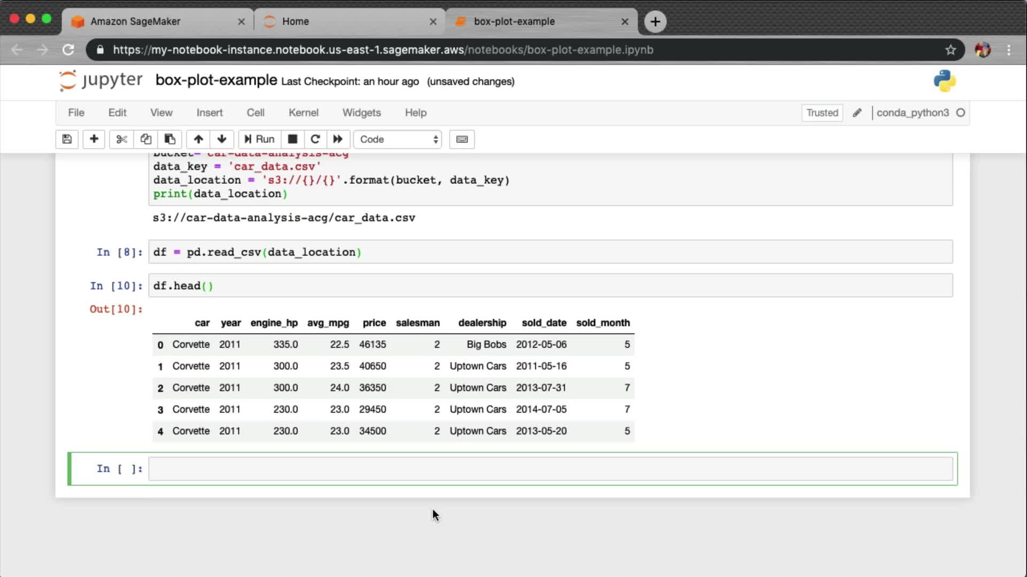1027x577 pixels.
Task: Copy selected cells icon
Action: point(145,139)
